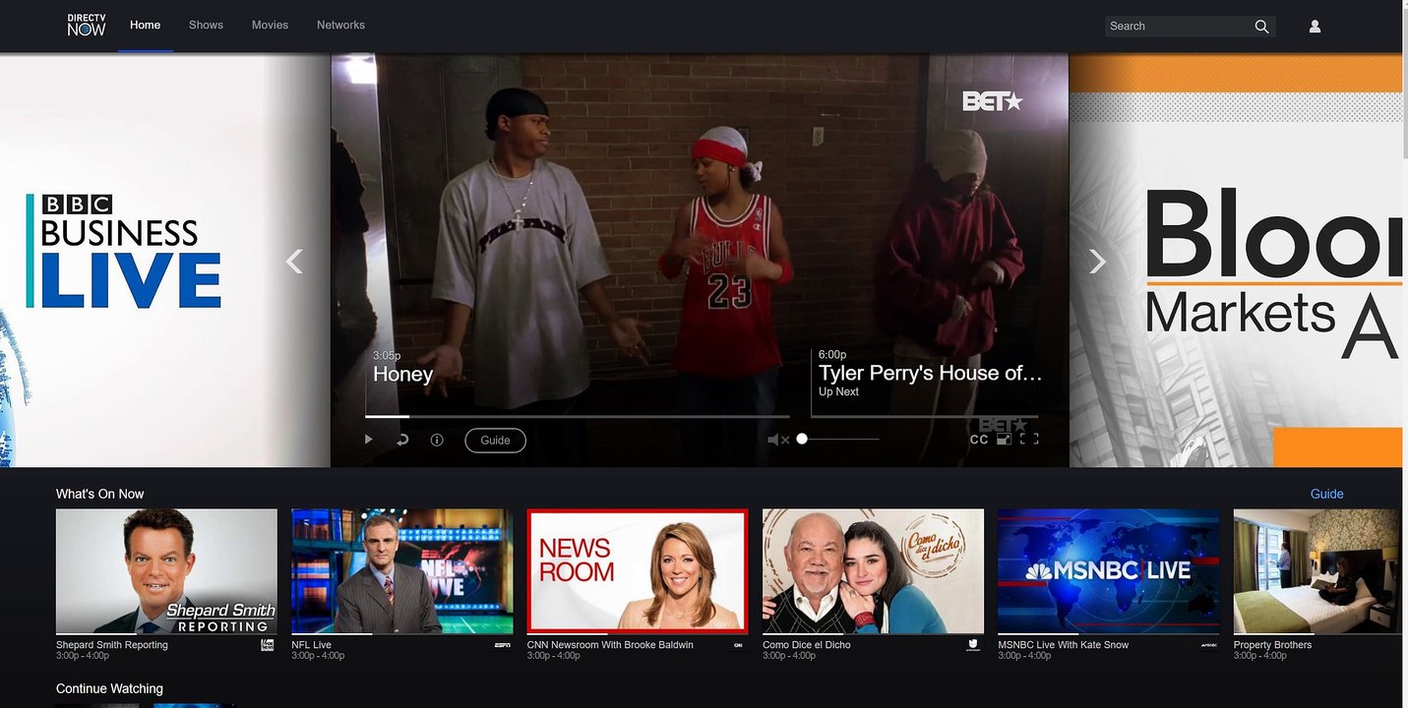This screenshot has width=1408, height=708.
Task: Click Property Brothers title text
Action: click(x=1272, y=645)
